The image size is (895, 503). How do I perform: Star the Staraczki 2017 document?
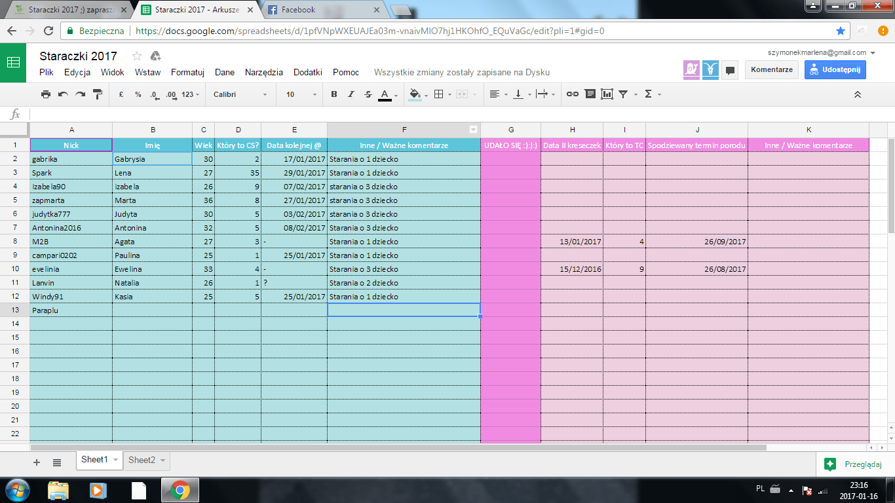tap(137, 56)
